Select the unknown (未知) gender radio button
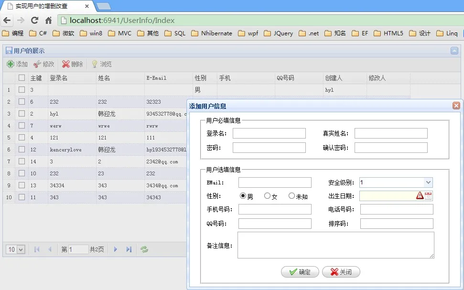Viewport: 464px width, 290px height. tap(291, 196)
